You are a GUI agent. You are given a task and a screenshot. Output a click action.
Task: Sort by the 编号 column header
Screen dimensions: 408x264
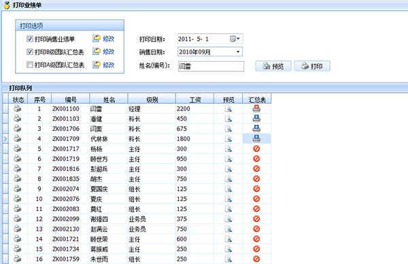point(71,99)
